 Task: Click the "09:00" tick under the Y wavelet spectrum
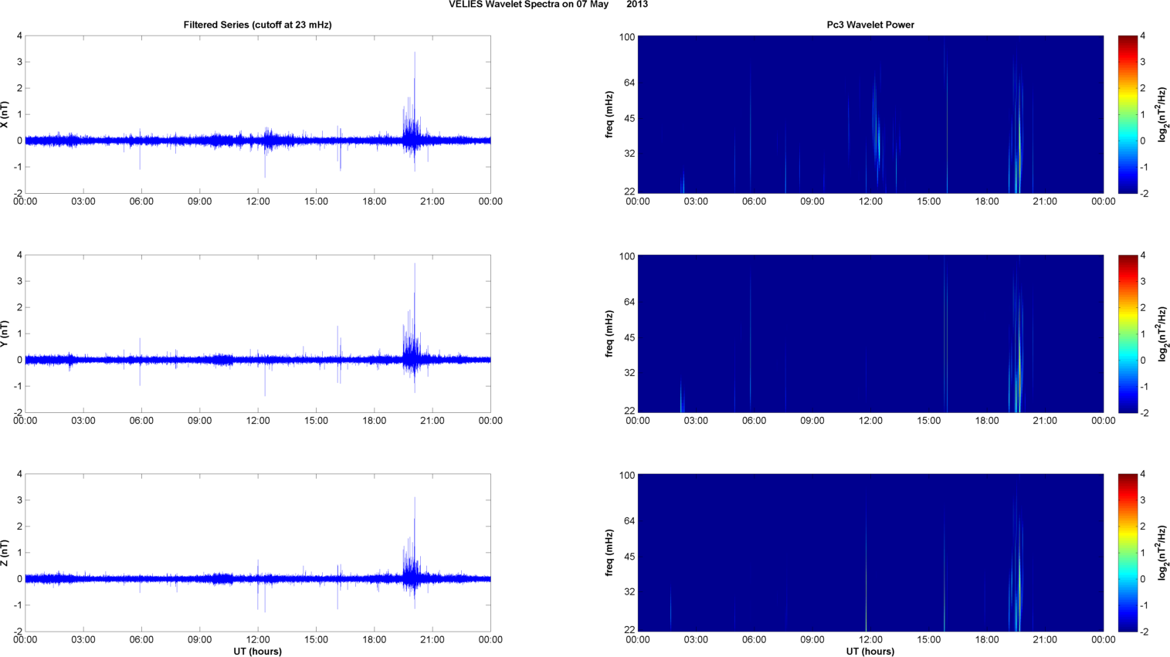812,421
